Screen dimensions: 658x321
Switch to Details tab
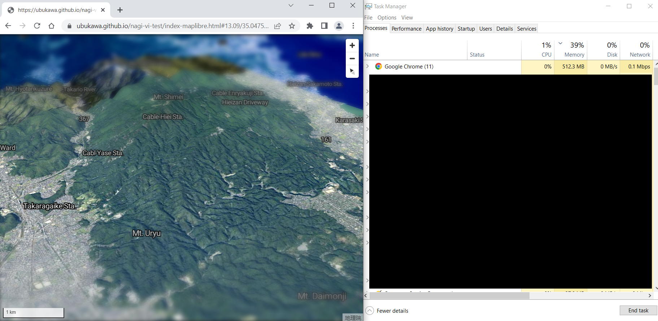point(504,29)
